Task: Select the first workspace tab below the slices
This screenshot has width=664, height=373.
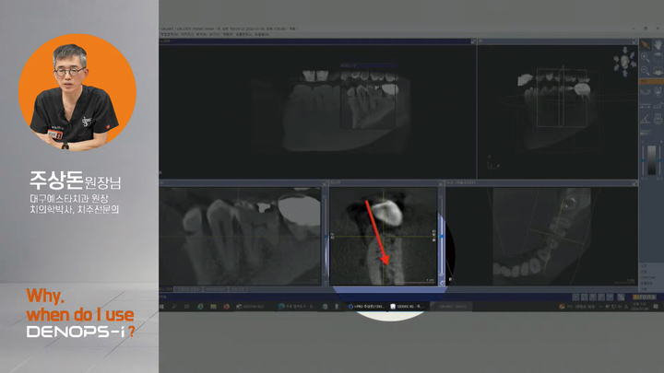Action: tap(166, 289)
